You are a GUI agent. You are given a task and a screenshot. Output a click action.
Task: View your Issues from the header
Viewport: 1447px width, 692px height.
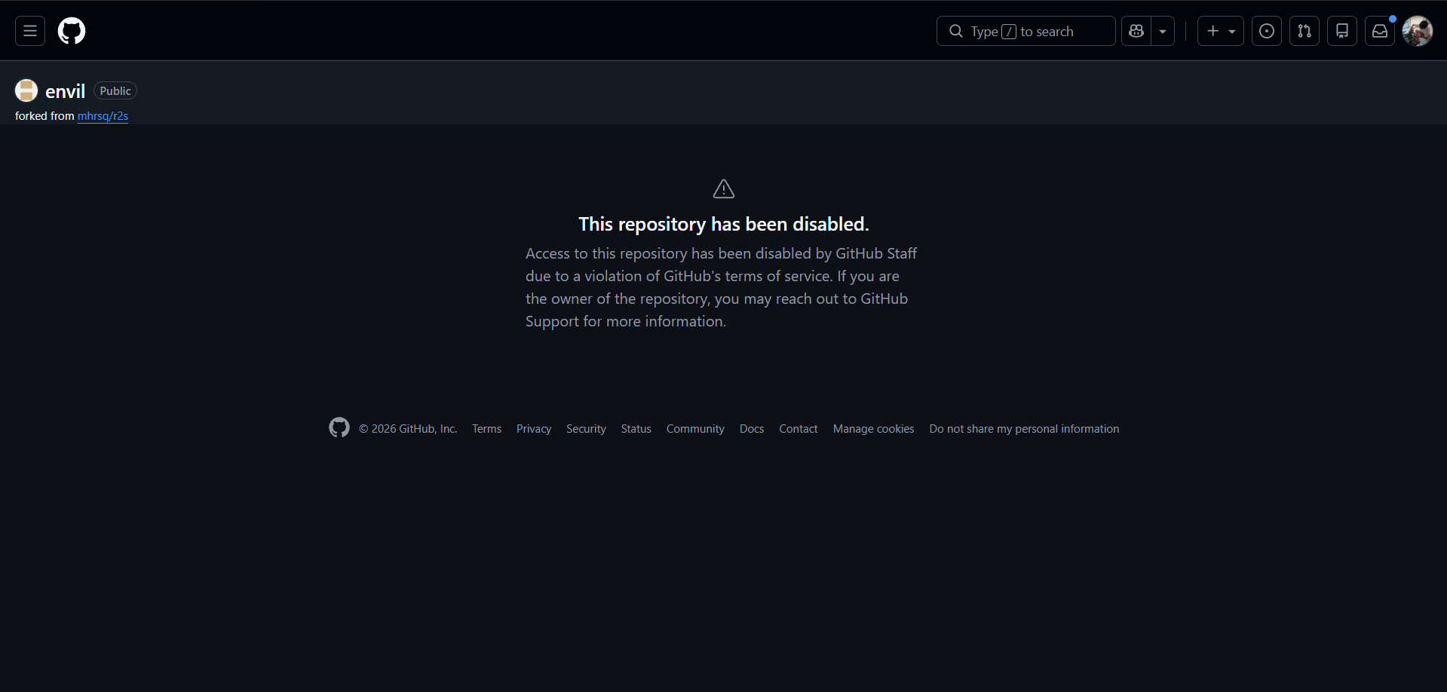coord(1267,31)
